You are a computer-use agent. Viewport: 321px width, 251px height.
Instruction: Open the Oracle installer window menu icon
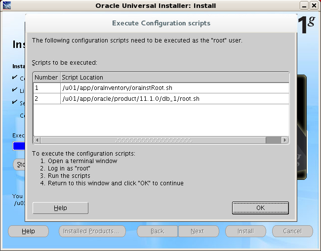[x=7, y=5]
